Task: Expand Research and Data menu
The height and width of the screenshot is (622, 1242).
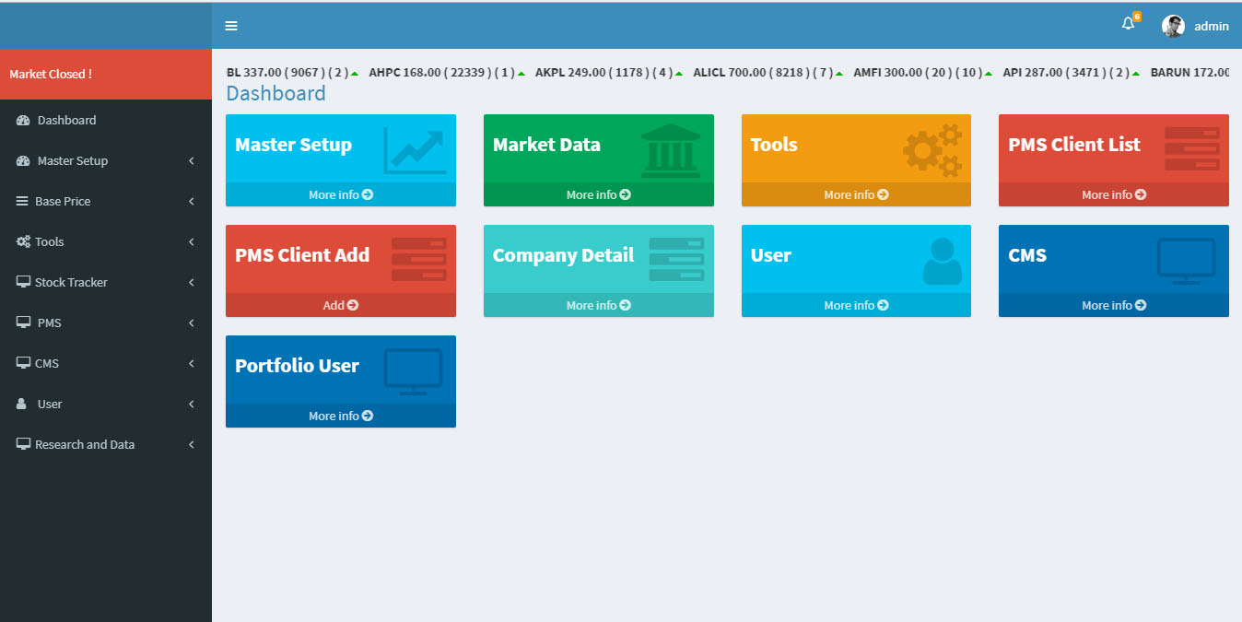Action: [84, 444]
